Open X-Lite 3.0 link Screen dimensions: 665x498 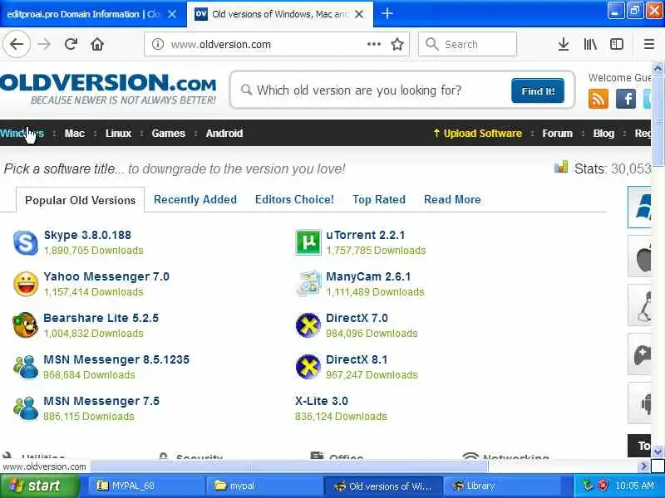[x=322, y=401]
